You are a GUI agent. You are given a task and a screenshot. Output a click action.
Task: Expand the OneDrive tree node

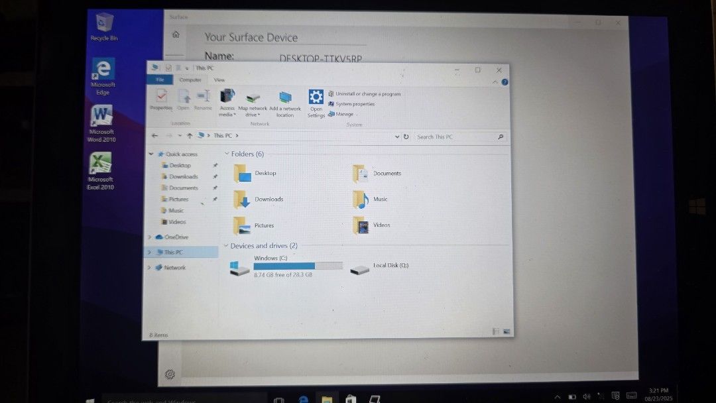150,237
